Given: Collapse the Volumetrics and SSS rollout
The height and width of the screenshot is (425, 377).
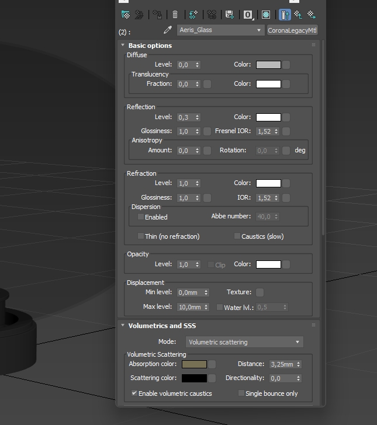Looking at the screenshot, I should click(123, 325).
